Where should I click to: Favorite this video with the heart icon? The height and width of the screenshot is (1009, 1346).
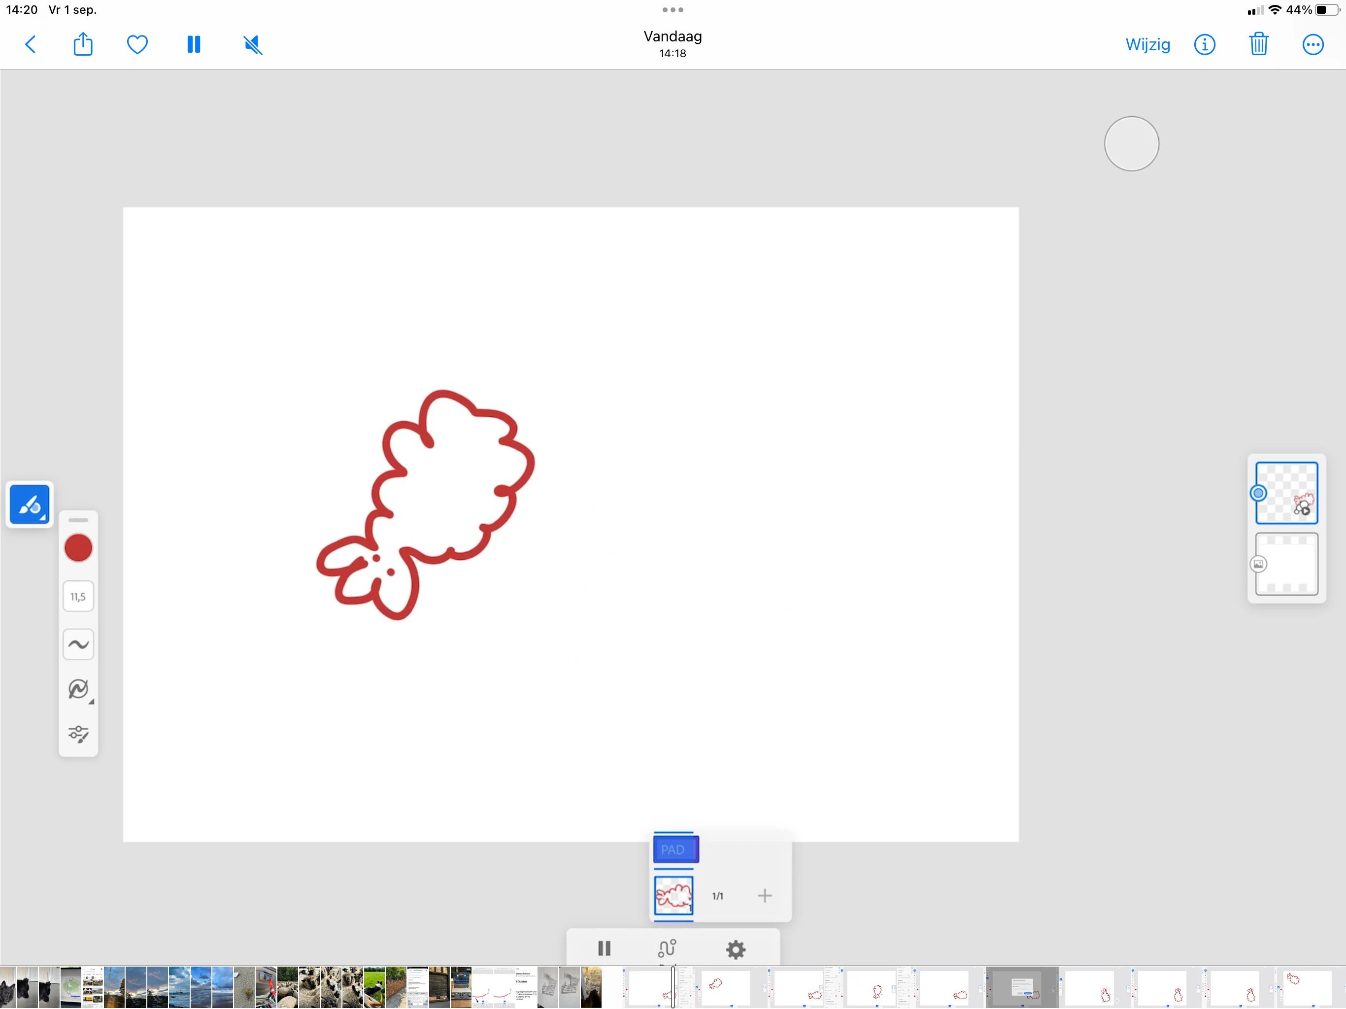[x=137, y=44]
